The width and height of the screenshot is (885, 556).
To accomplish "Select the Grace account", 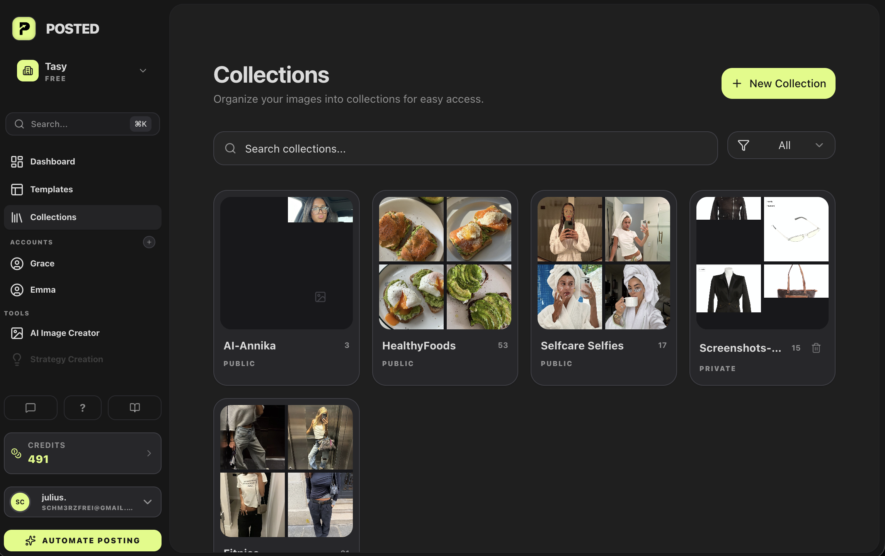I will click(x=42, y=263).
